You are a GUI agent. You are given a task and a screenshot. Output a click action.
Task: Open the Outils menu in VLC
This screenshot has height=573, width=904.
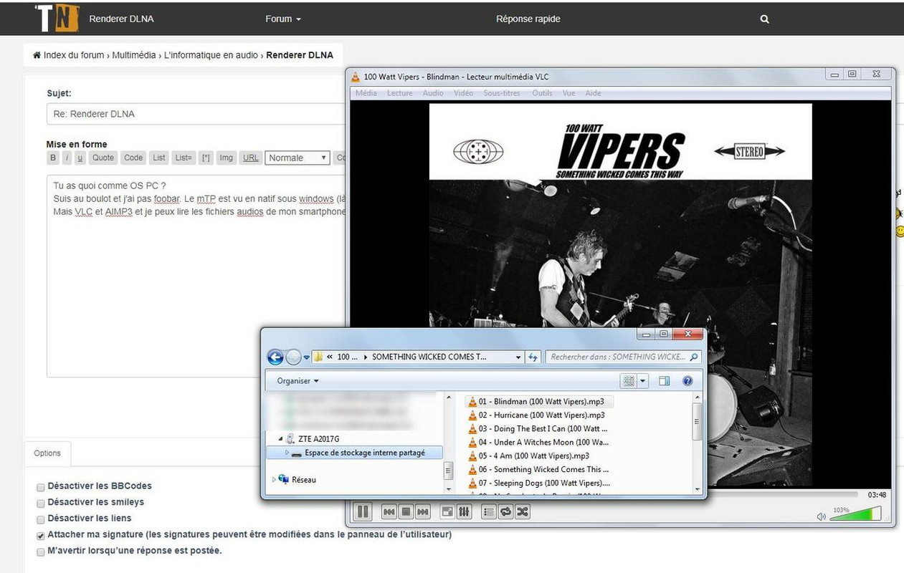pos(542,93)
